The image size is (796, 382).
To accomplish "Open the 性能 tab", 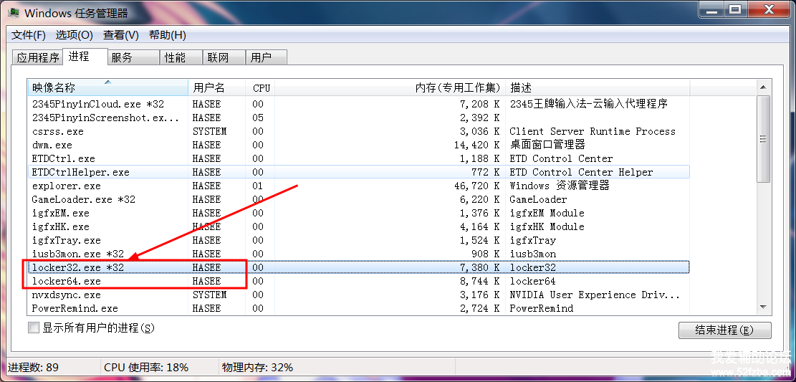I will pos(181,57).
